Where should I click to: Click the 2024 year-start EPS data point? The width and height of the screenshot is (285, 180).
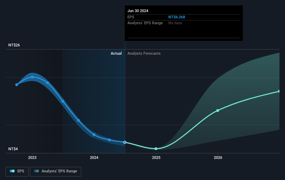point(94,135)
